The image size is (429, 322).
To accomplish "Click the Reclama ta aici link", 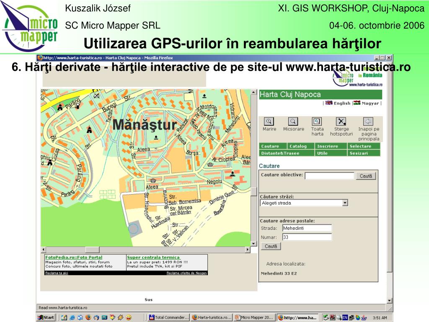I will click(57, 273).
